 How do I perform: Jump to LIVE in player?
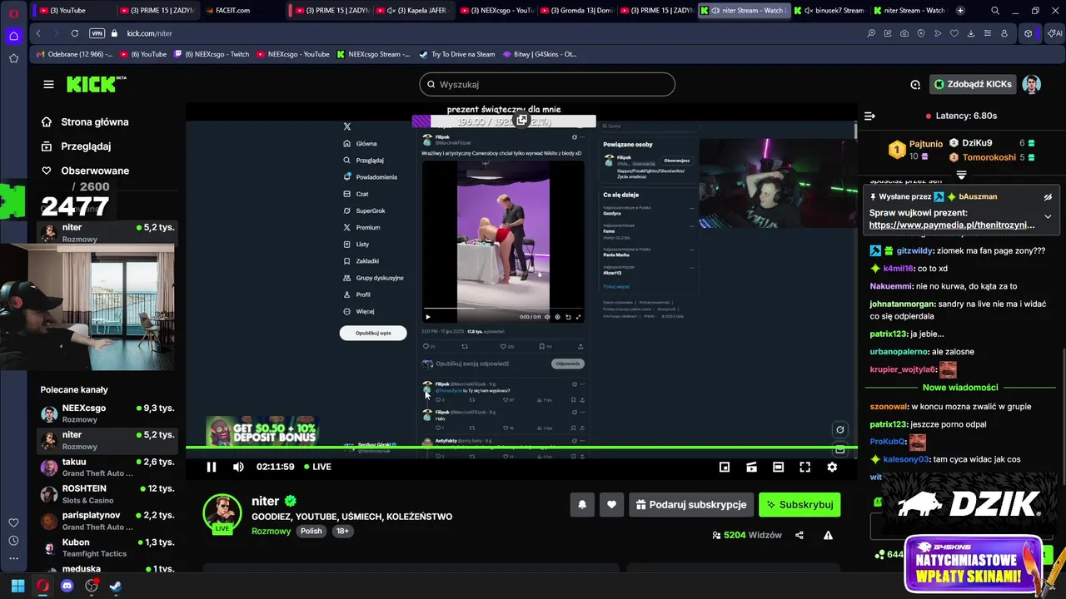coord(317,467)
